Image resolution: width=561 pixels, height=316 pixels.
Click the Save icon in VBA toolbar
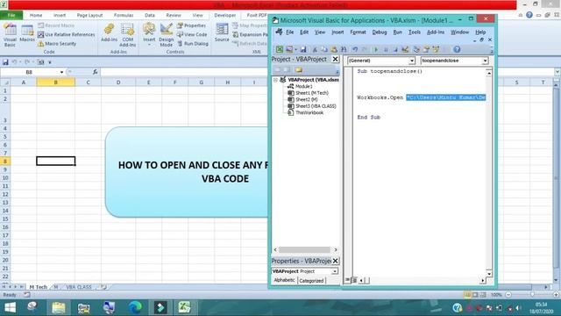pos(303,49)
